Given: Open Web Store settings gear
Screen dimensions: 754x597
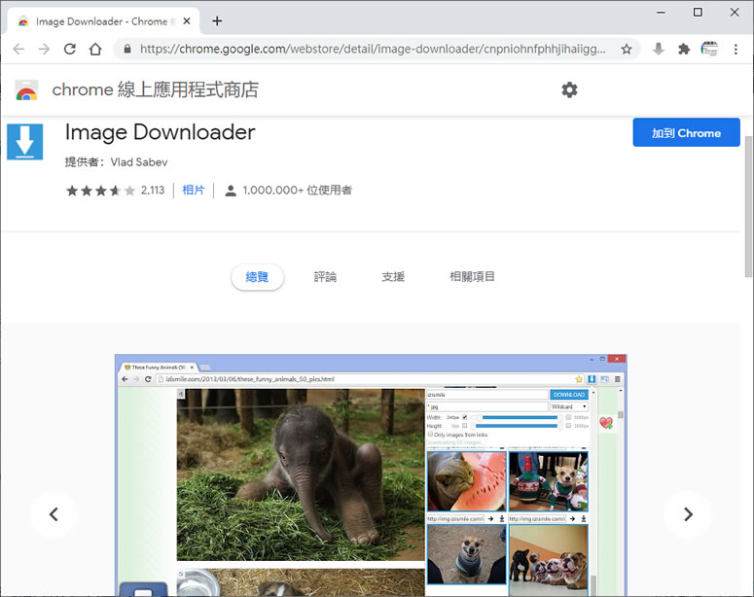Looking at the screenshot, I should 569,89.
